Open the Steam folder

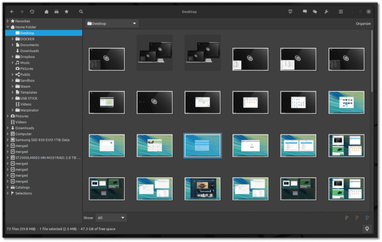[25, 86]
